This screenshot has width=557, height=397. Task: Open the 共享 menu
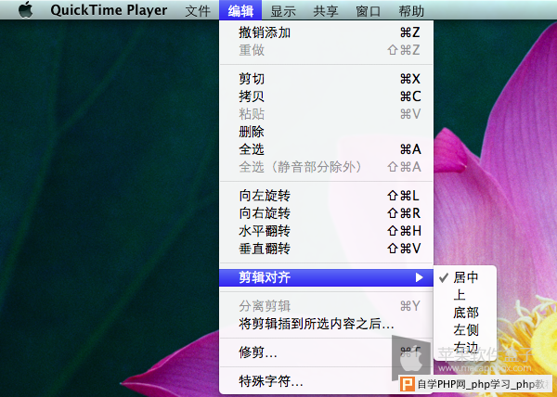(x=326, y=10)
